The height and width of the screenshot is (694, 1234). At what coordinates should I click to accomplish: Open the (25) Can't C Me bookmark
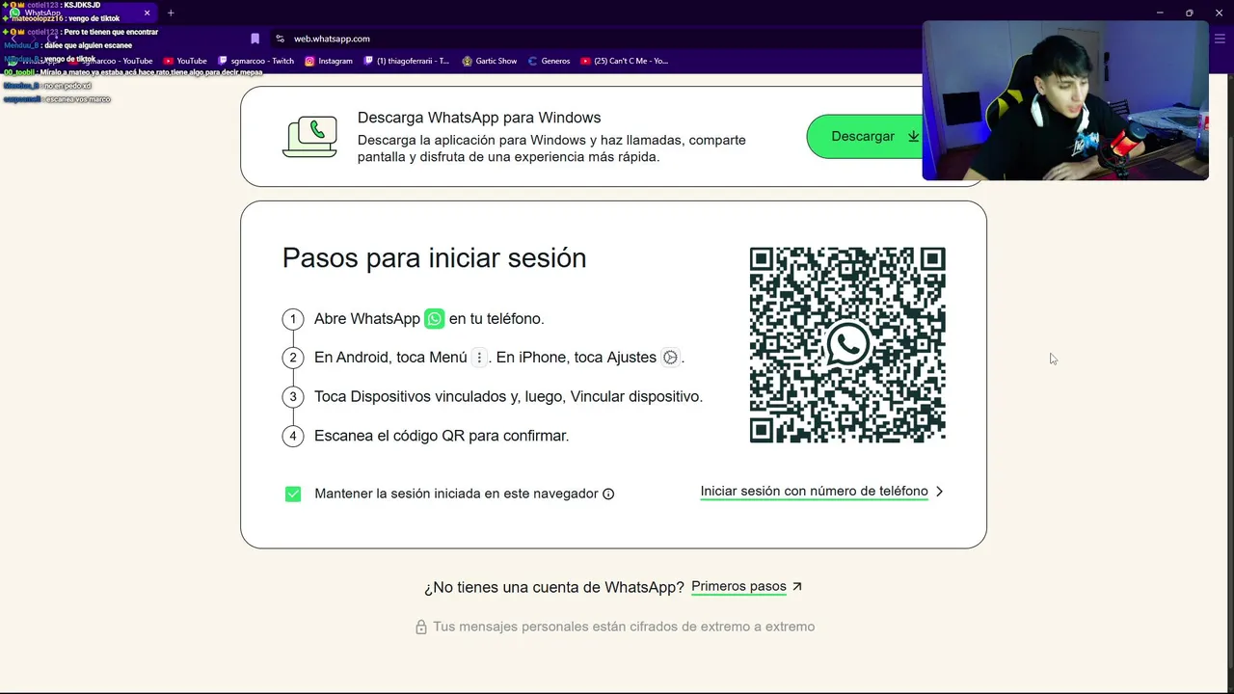pos(624,61)
